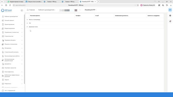Image resolution: width=173 pixels, height=97 pixels.
Task: Go to Главная via the home breadcrumb
Action: click(31, 10)
